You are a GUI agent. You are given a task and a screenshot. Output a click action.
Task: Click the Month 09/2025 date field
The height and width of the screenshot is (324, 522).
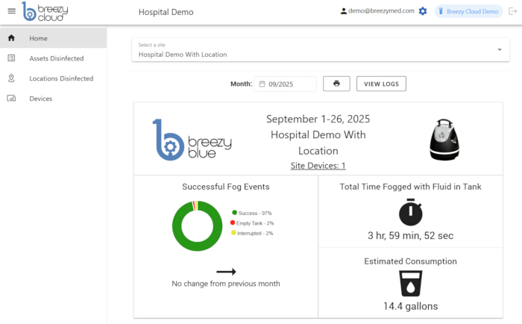[x=286, y=84]
